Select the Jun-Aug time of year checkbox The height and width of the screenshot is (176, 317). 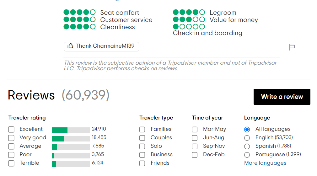coord(195,138)
